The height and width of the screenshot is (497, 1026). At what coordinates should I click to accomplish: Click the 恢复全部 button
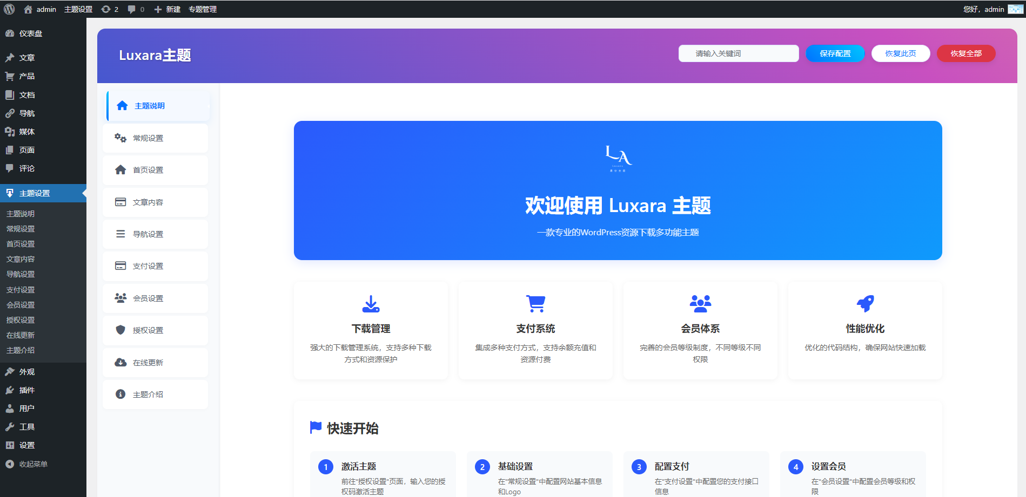tap(966, 53)
